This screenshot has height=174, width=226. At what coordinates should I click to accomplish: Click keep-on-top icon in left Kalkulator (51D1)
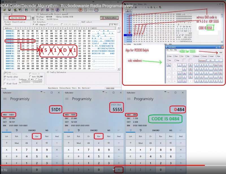coord(41,92)
